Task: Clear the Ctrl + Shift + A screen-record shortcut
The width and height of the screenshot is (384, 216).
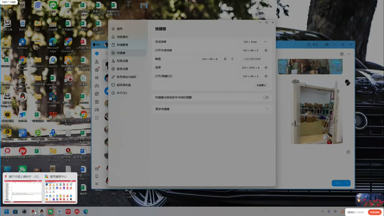Action: (266, 68)
